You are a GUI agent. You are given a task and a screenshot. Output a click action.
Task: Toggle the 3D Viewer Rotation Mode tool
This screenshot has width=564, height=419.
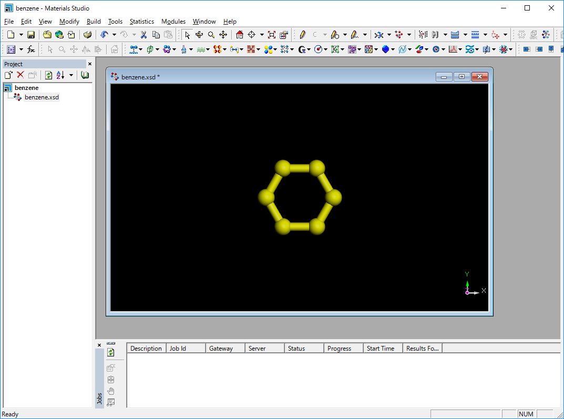coord(199,35)
